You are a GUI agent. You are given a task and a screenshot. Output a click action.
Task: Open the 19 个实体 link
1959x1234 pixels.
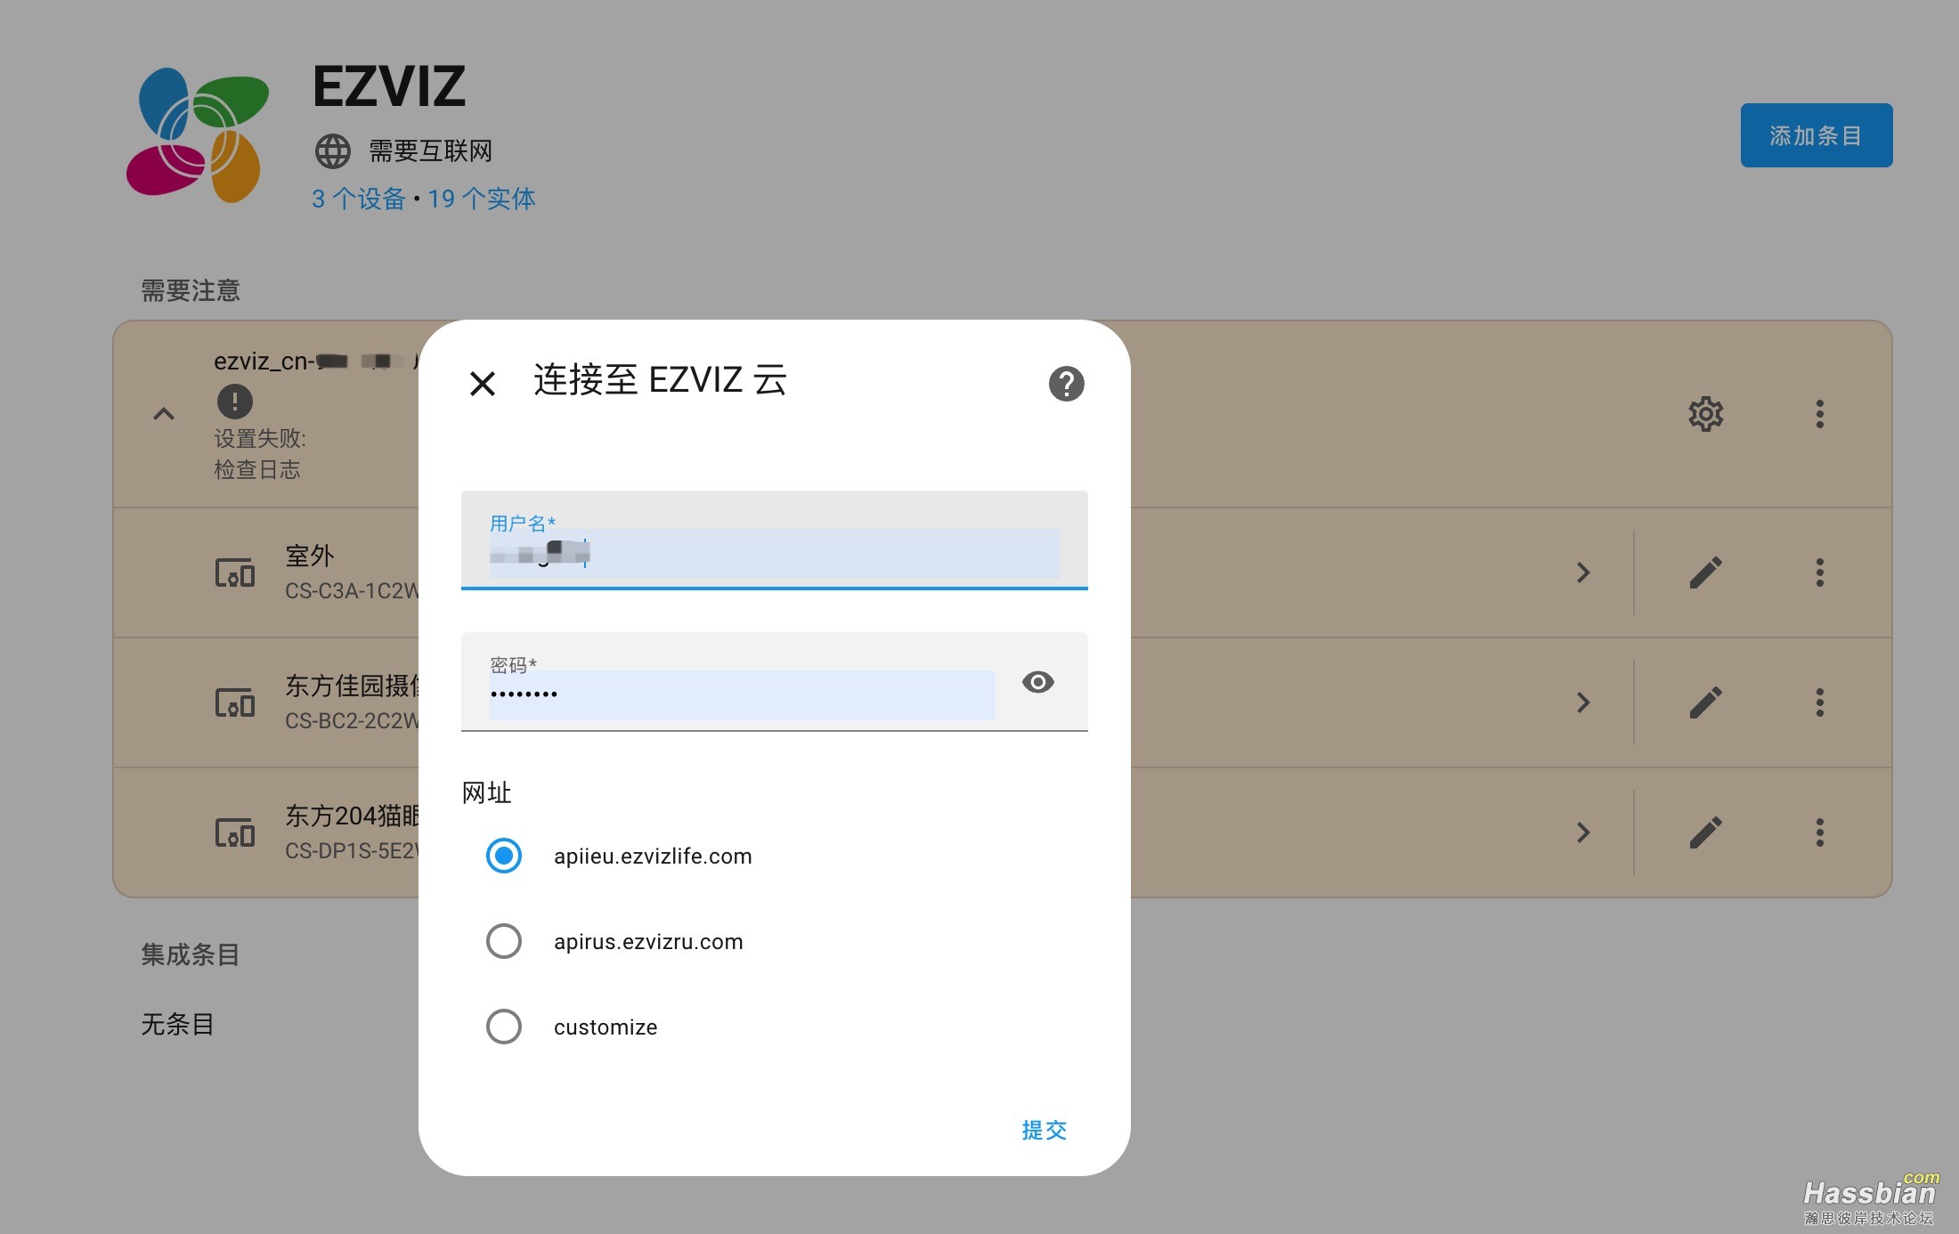click(482, 199)
